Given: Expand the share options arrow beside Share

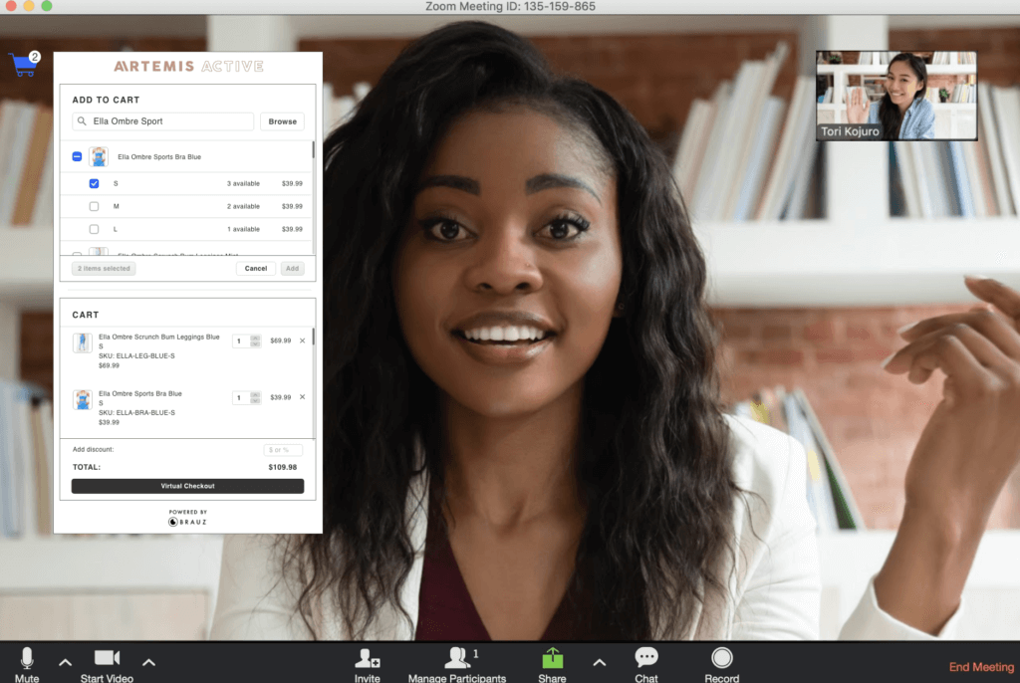Looking at the screenshot, I should tap(600, 662).
